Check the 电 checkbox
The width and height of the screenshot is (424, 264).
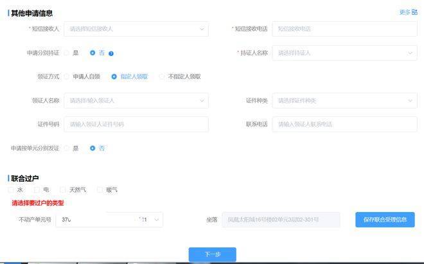[37, 189]
